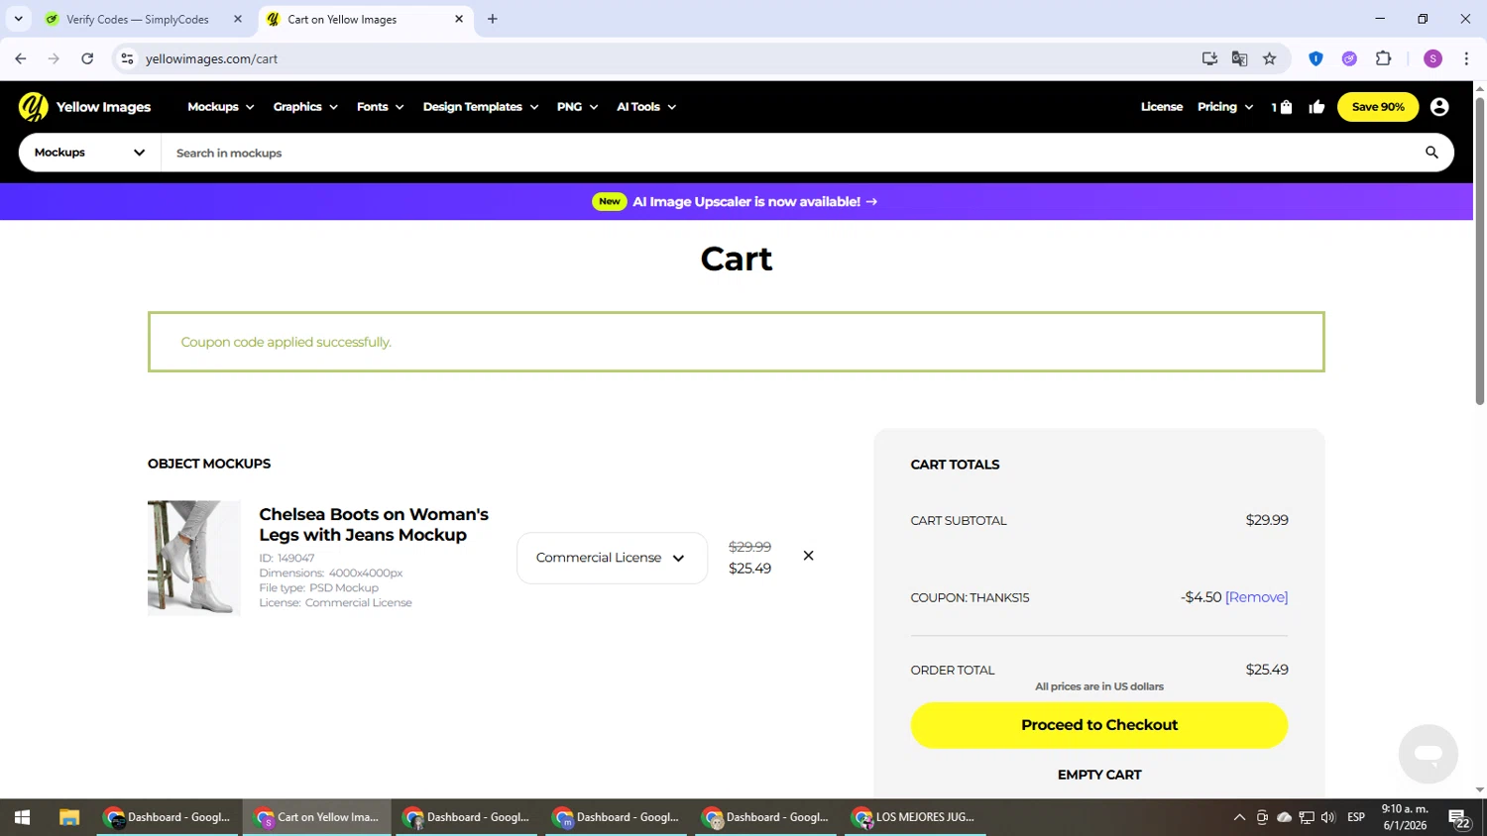Remove Chelsea Boots item with X icon
This screenshot has width=1487, height=836.
pos(808,556)
